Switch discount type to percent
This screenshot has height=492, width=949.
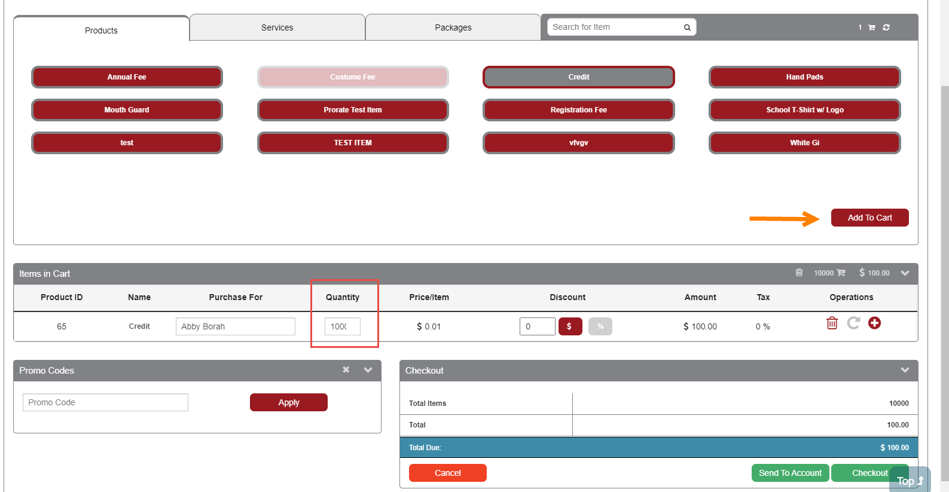pos(600,326)
